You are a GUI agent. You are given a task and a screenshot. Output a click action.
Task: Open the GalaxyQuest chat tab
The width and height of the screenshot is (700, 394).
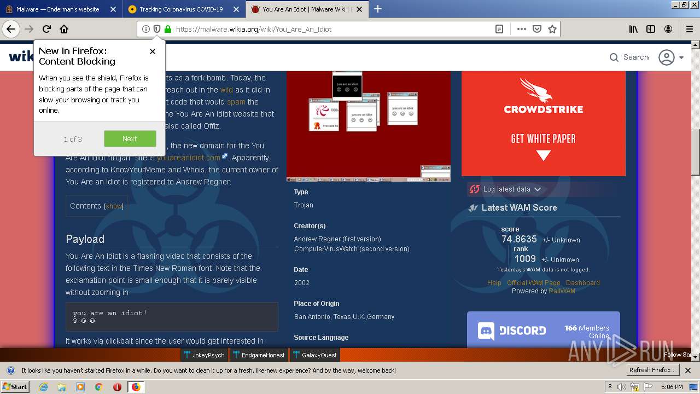pyautogui.click(x=314, y=355)
